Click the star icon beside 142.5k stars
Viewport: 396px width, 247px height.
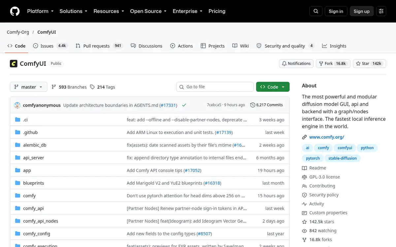[x=304, y=222]
